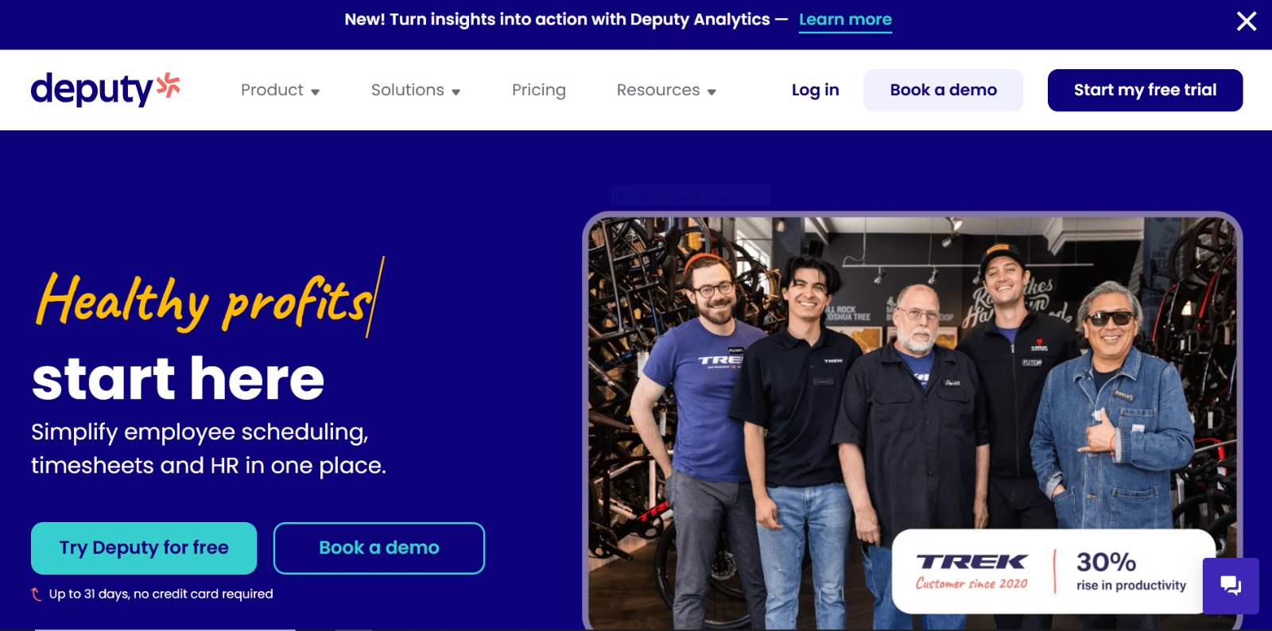Click the outlined Book a demo button
Viewport: 1272px width, 631px height.
point(379,548)
